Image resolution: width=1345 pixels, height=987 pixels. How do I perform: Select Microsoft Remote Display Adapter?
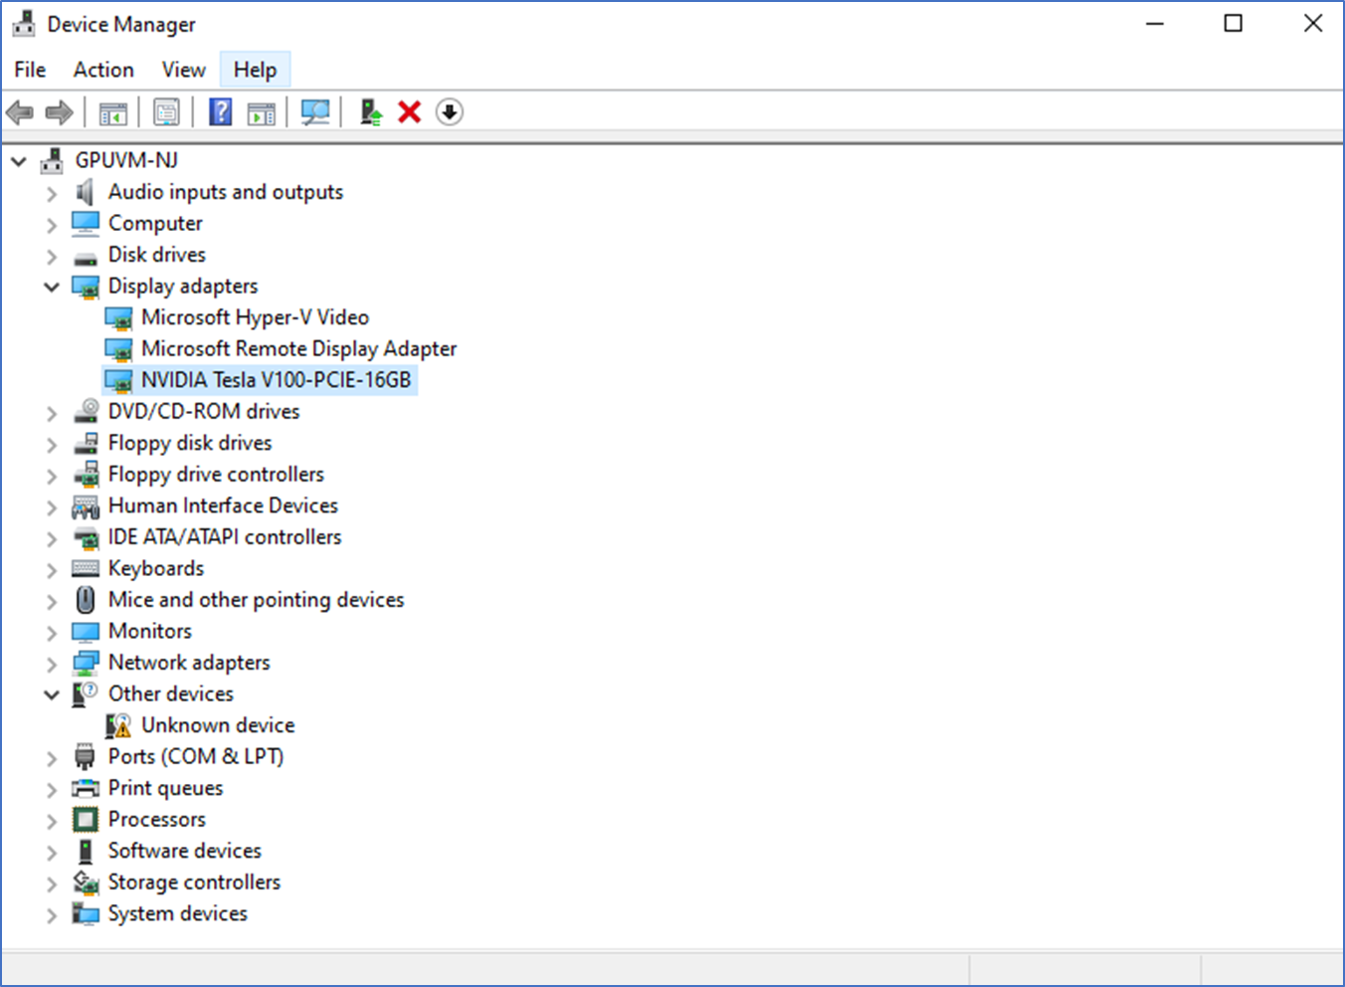pyautogui.click(x=298, y=349)
